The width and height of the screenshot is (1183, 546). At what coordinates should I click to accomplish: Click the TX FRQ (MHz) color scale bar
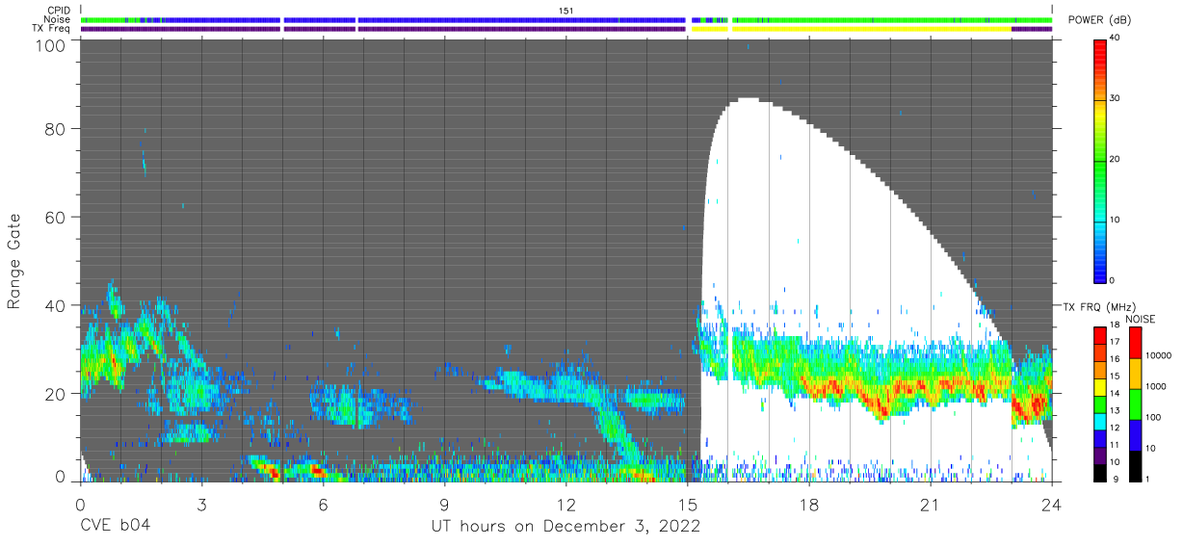[x=1100, y=403]
